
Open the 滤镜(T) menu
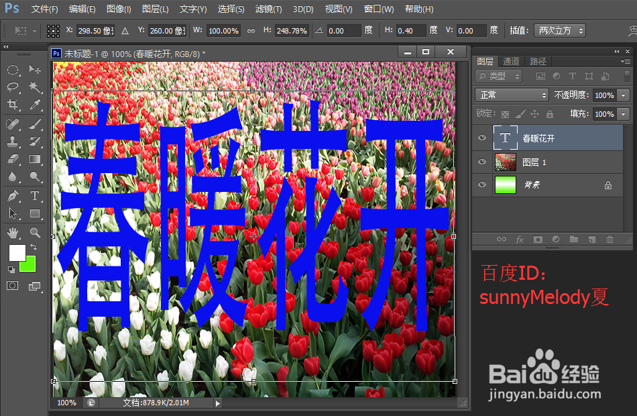click(268, 9)
